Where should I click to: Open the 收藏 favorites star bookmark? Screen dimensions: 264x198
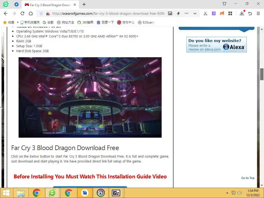point(9,22)
